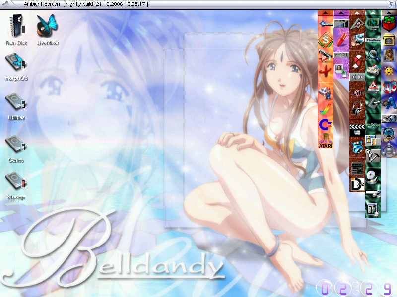Open the Games drive icon
This screenshot has height=297, width=397.
16,149
